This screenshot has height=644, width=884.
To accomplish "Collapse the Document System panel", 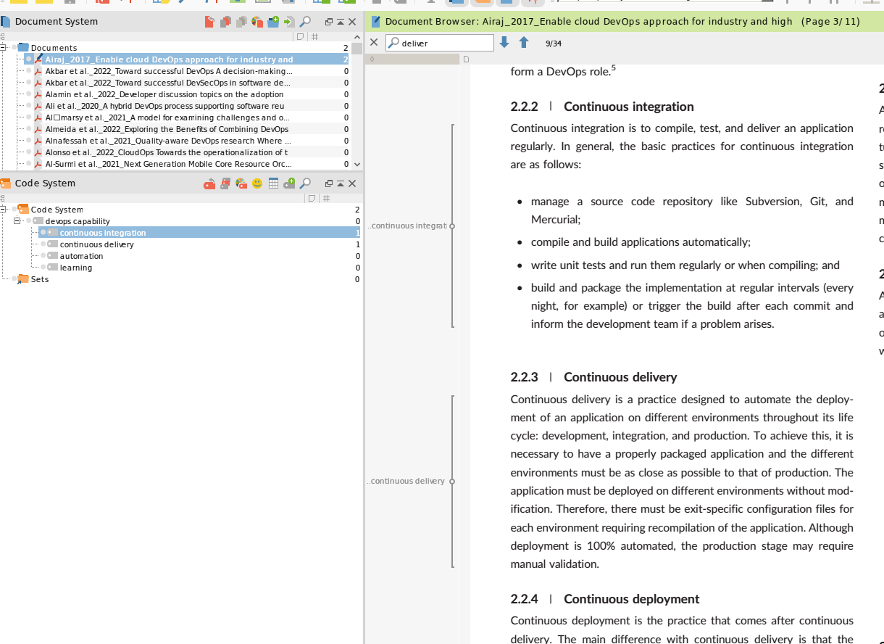I will point(341,22).
